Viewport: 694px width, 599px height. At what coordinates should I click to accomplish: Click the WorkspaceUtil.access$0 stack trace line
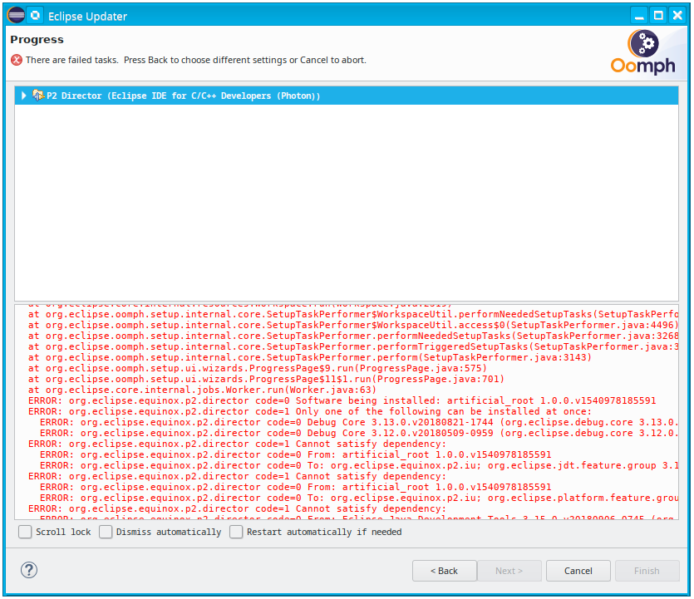pyautogui.click(x=353, y=325)
